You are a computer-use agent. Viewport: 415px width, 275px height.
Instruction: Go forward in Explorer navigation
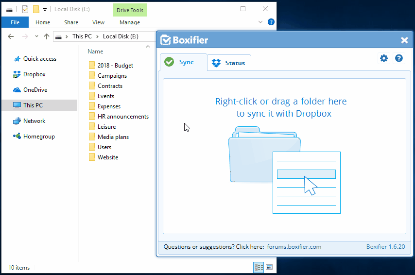point(25,36)
